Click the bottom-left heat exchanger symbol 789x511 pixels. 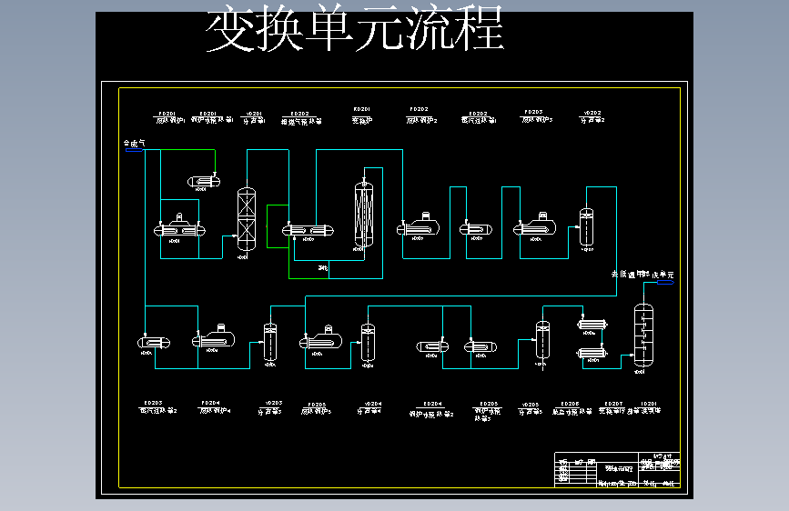coord(154,343)
